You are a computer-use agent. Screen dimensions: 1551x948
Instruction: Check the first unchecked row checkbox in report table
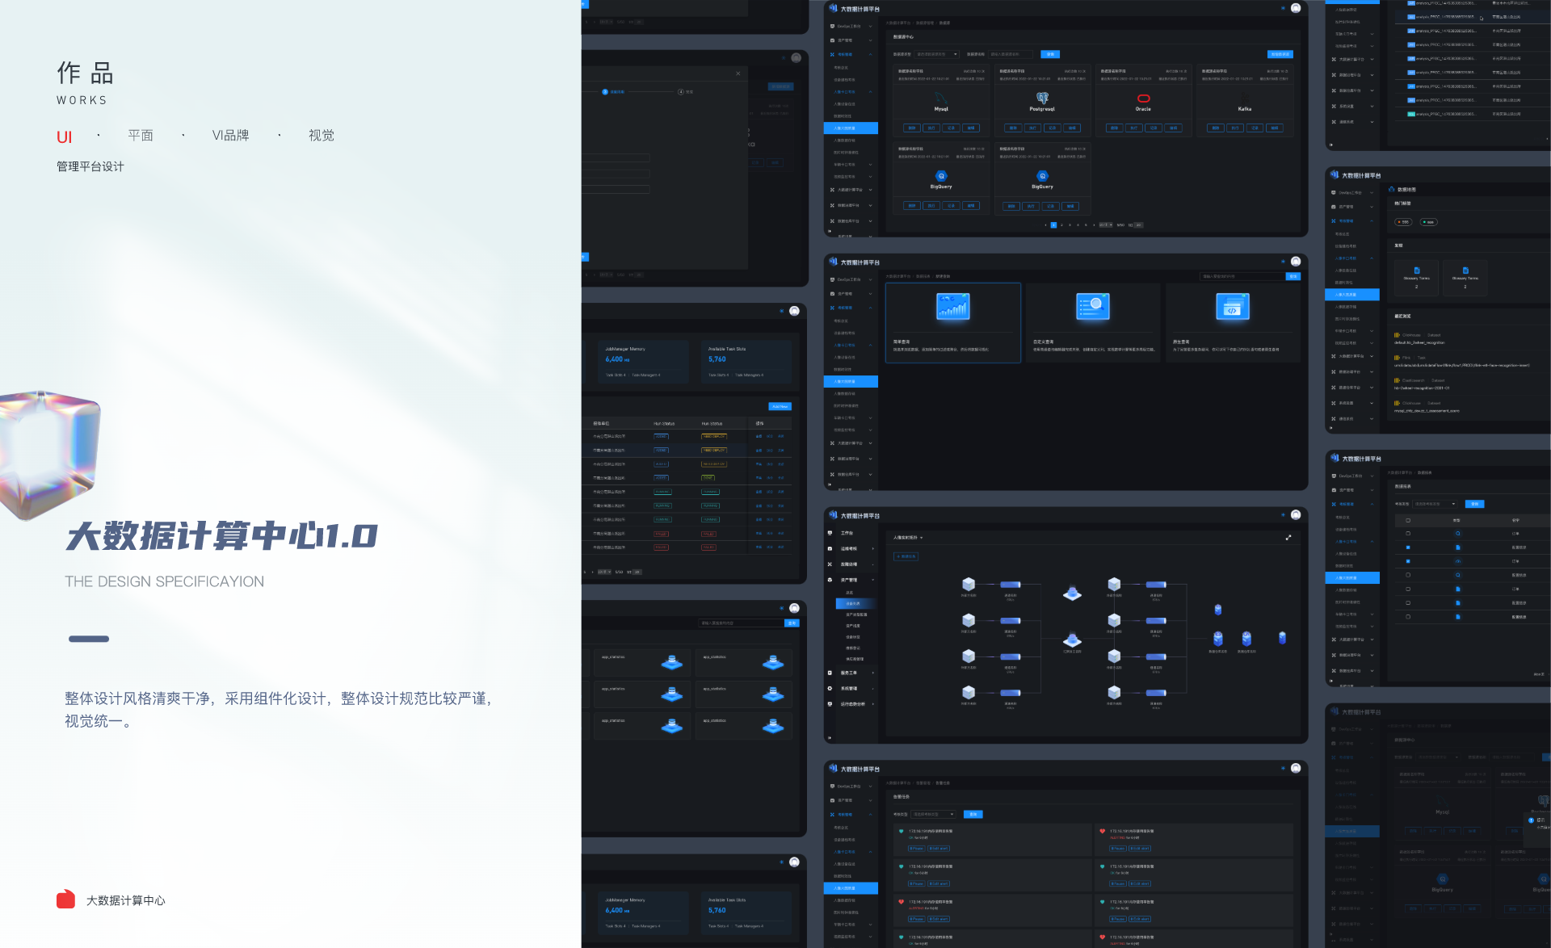[1408, 534]
